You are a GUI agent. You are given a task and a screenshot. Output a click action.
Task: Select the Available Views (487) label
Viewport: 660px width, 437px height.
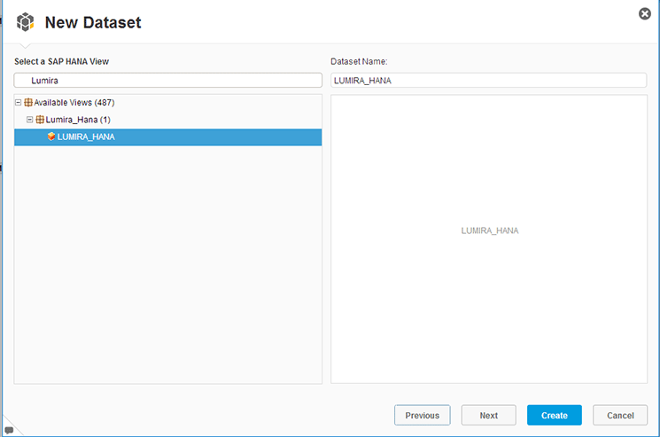[x=74, y=103]
